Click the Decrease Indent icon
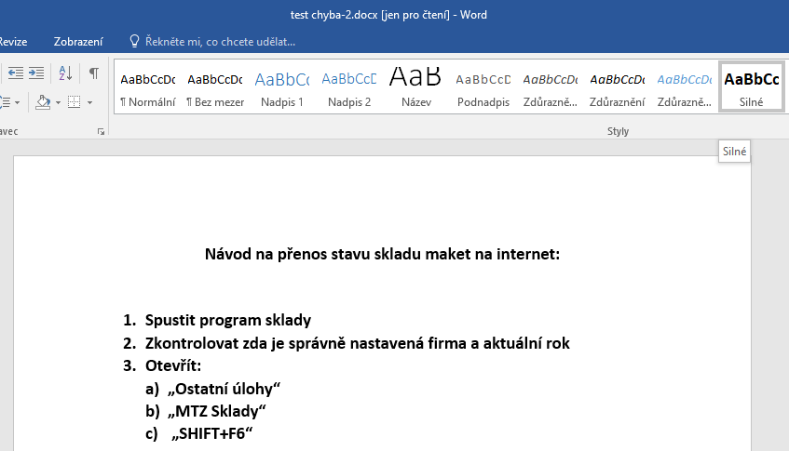Viewport: 789px width, 451px height. pyautogui.click(x=15, y=73)
